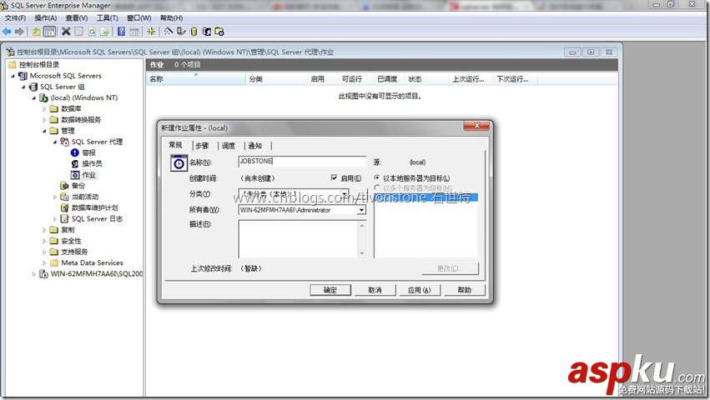
Task: Click the 帮助 button in dialog
Action: 464,290
